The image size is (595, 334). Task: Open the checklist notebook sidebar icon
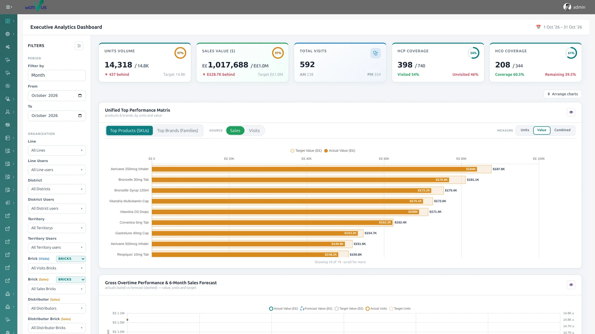pos(8,138)
